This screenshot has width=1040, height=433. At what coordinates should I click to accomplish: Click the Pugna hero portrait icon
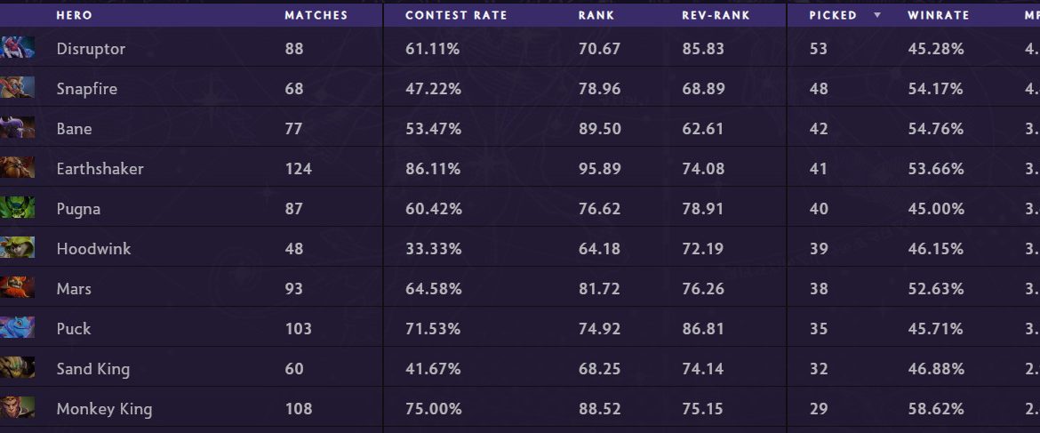[x=18, y=208]
